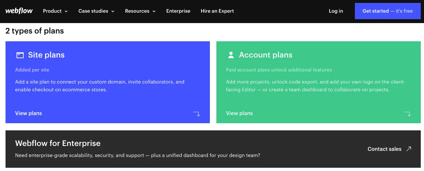Image resolution: width=424 pixels, height=171 pixels.
Task: Click the Log in link
Action: pyautogui.click(x=336, y=11)
